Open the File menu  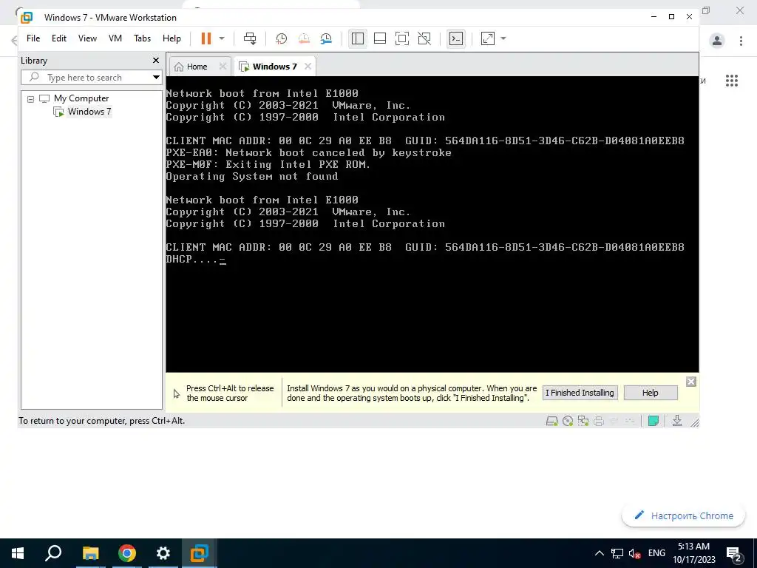click(x=33, y=38)
